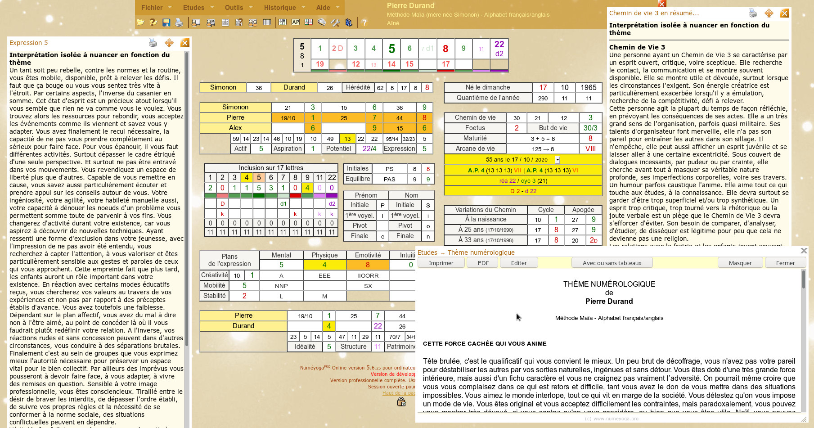
Task: Click the padlock icon near page bottom
Action: pyautogui.click(x=401, y=401)
